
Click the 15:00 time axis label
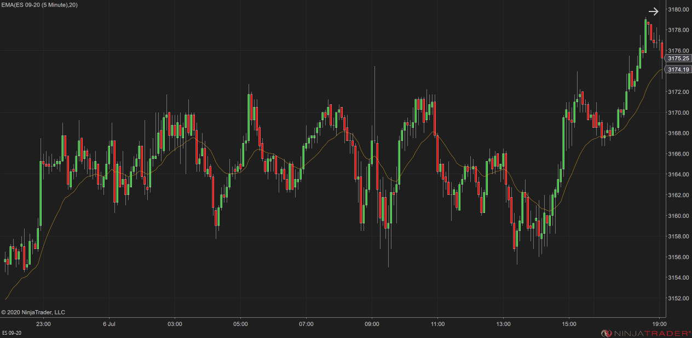(x=569, y=324)
